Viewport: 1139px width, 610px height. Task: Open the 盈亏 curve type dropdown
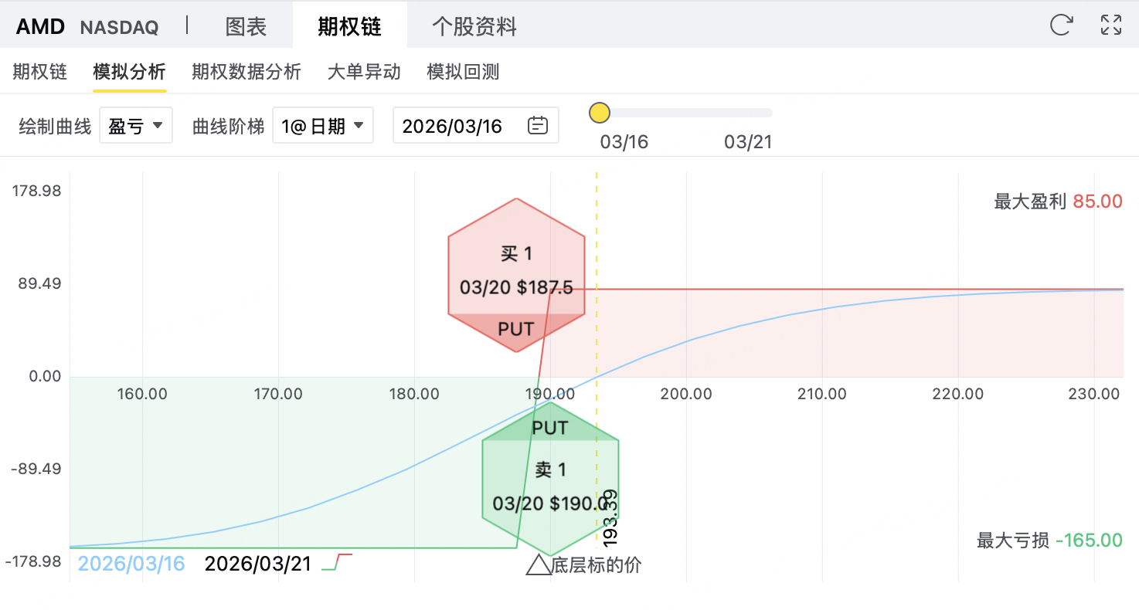point(136,126)
